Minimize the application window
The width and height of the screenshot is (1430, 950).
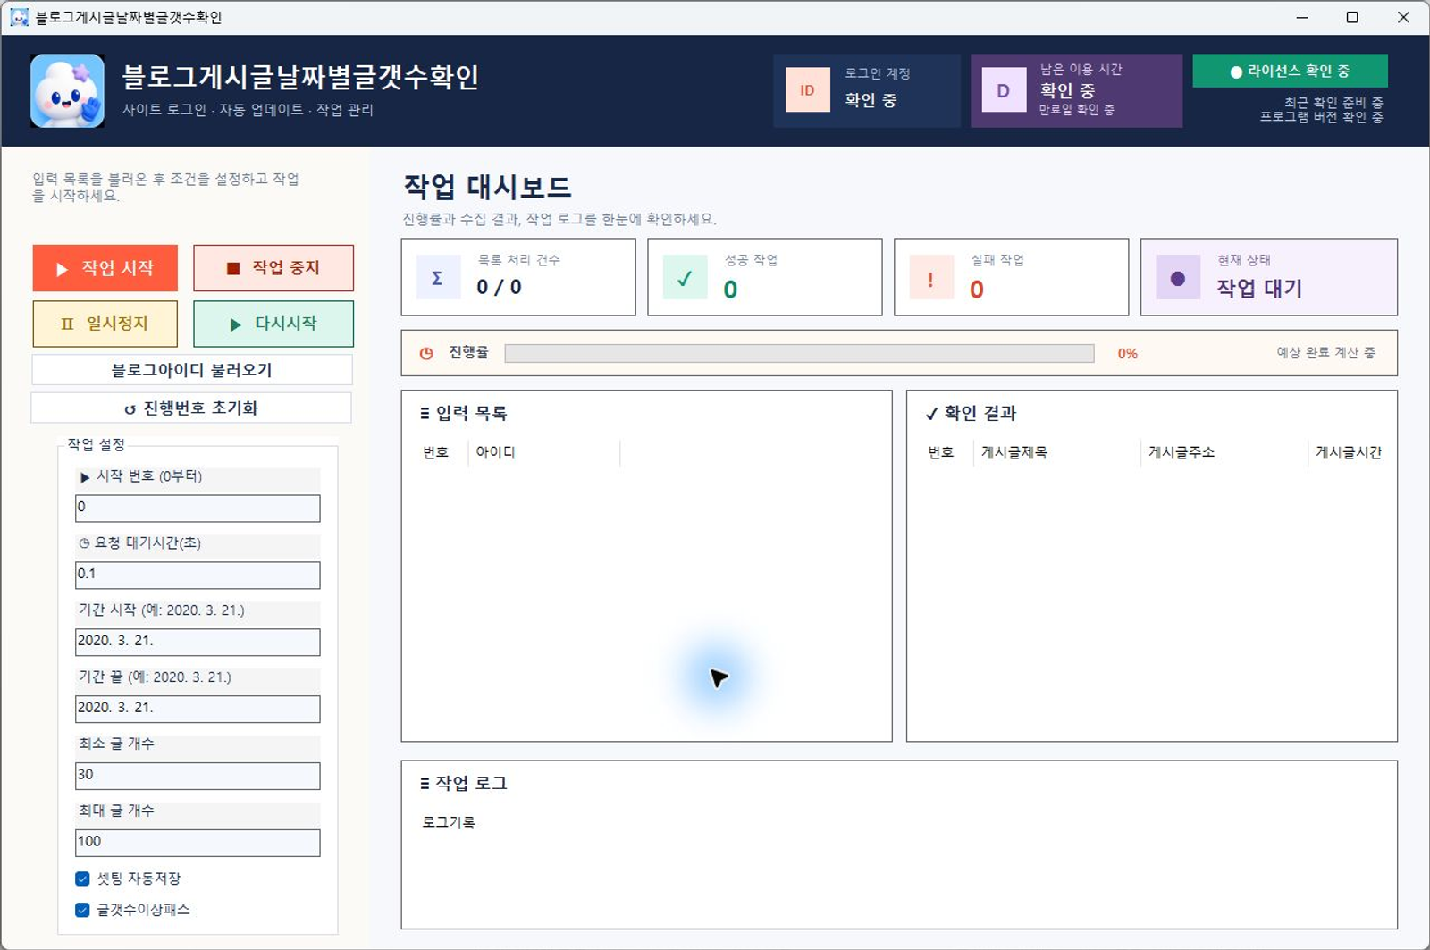pyautogui.click(x=1302, y=17)
